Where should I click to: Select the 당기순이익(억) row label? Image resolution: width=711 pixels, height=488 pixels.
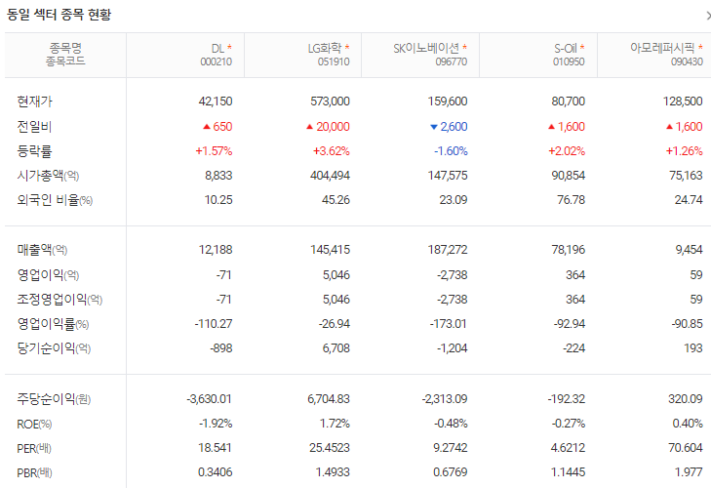tap(54, 348)
